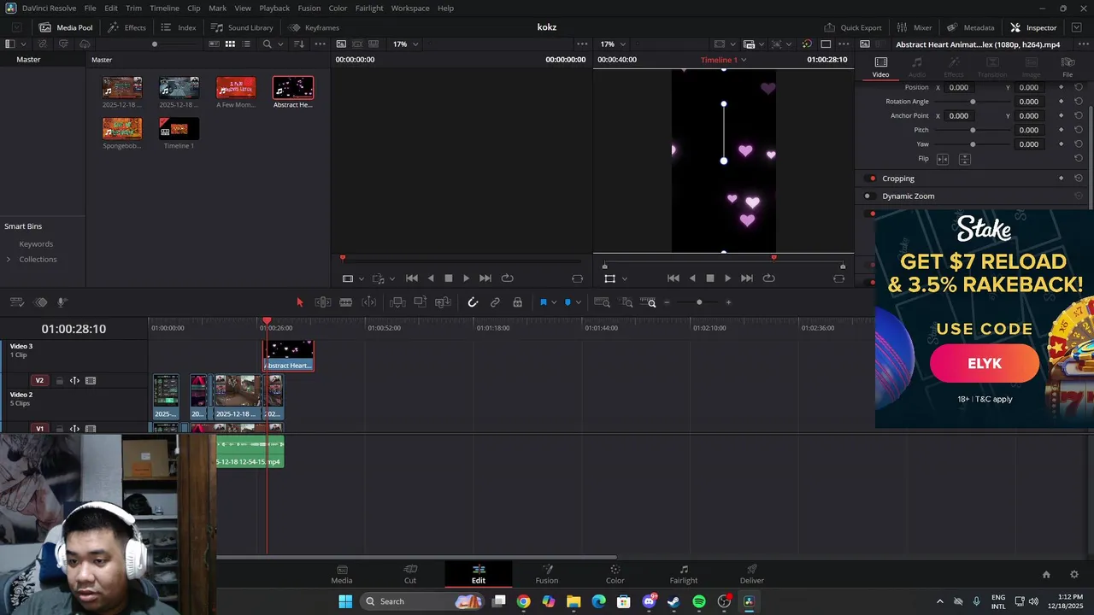This screenshot has width=1094, height=615.
Task: Click the timeline view options icon
Action: [16, 302]
